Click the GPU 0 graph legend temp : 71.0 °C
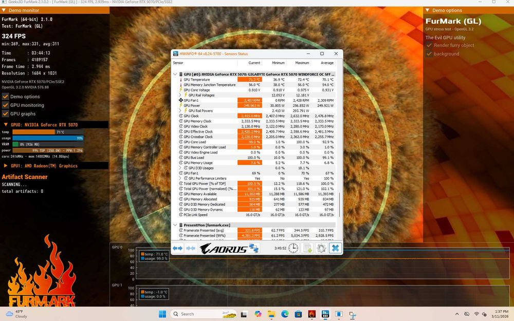 tap(154, 254)
